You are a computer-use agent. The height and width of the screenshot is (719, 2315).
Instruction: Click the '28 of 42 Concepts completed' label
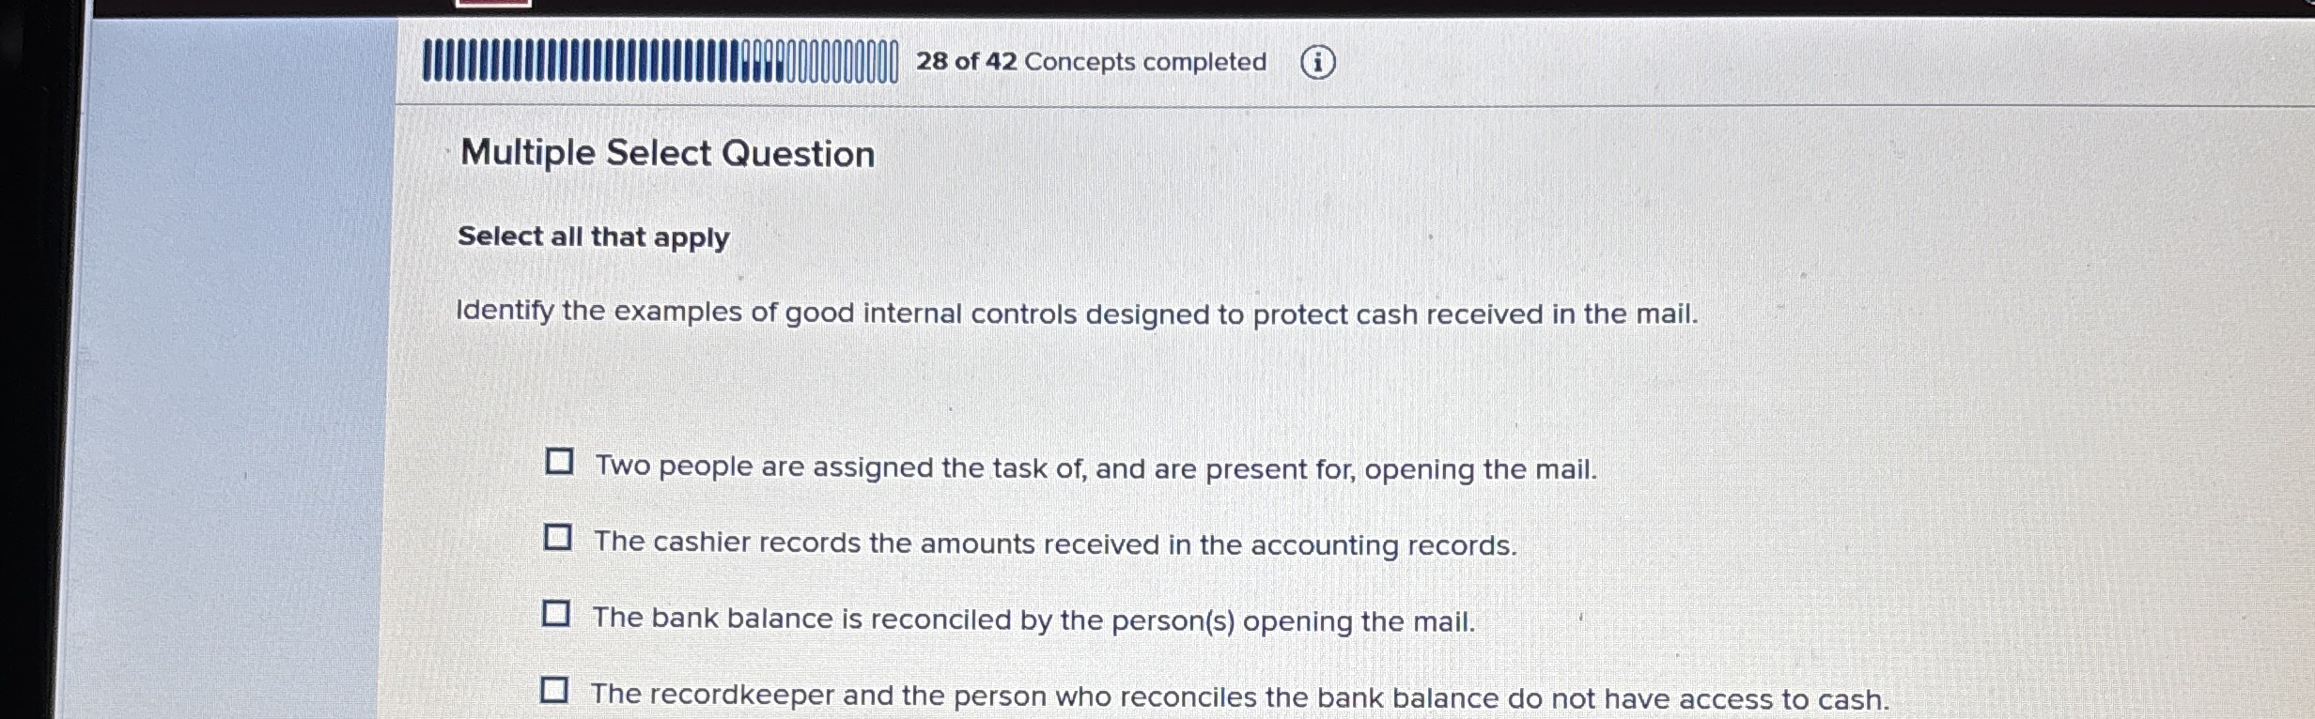click(1092, 62)
